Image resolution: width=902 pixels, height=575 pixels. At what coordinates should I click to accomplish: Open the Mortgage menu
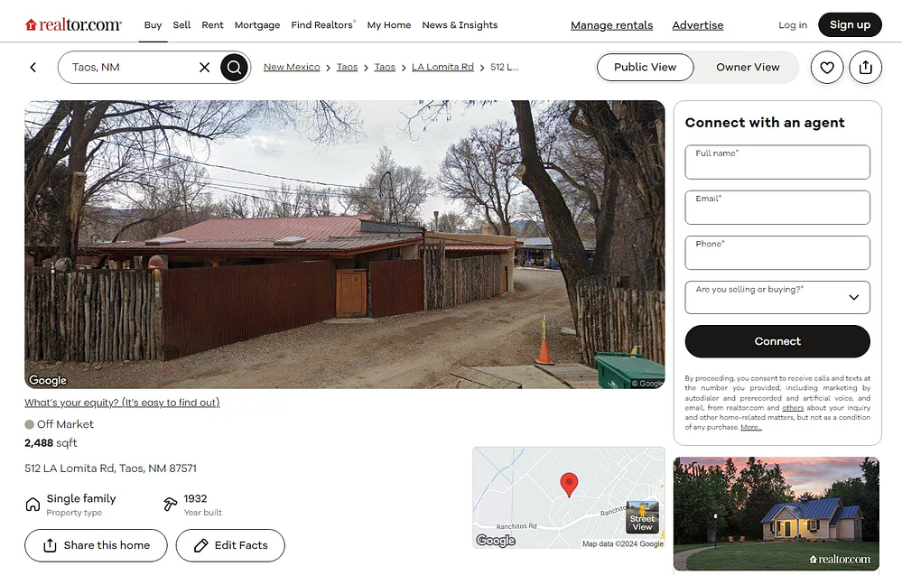pos(257,25)
